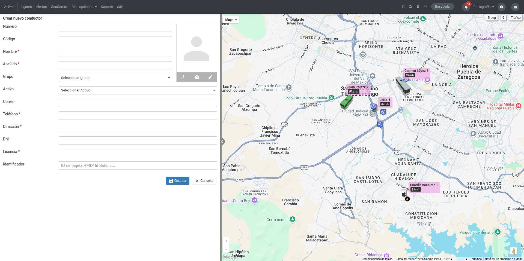Screen dimensions: 524x261
Task: Click the ruler measure icon in top bar
Action: pos(425,7)
